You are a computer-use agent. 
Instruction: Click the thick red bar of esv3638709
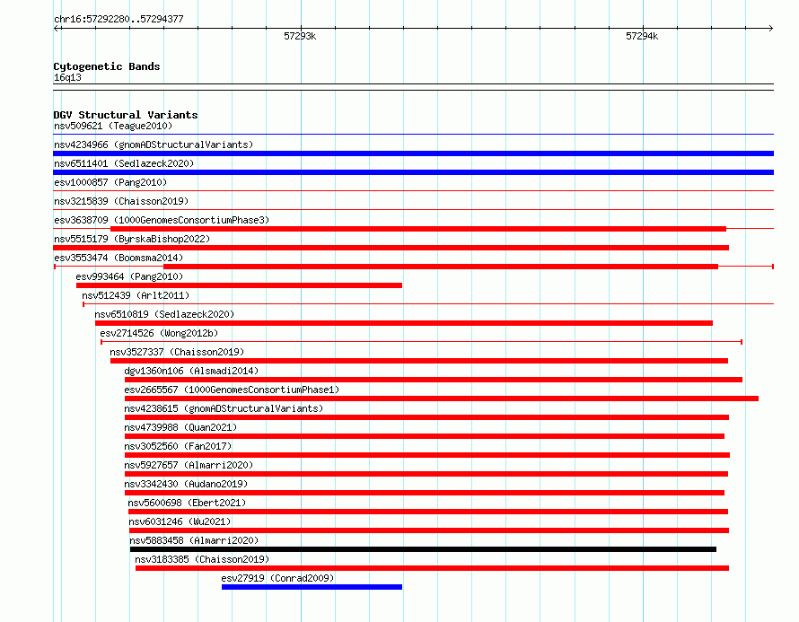(418, 229)
